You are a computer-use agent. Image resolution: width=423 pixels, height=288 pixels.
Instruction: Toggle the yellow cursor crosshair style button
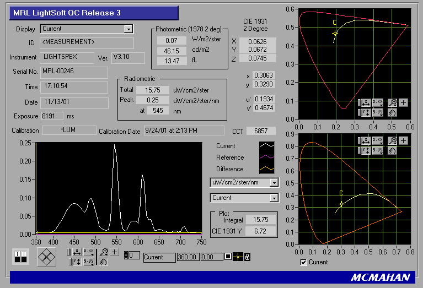pyautogui.click(x=238, y=257)
